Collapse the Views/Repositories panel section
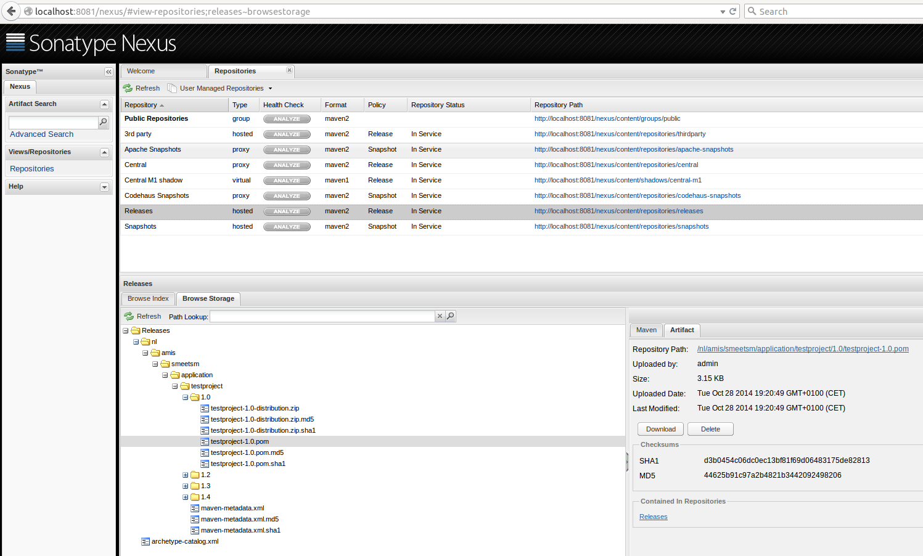 pos(104,152)
